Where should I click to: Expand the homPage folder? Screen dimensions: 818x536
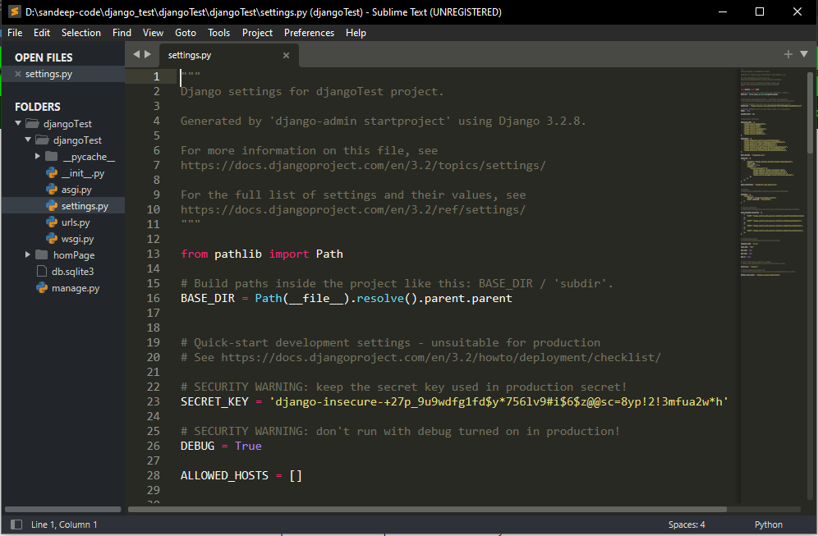pos(26,254)
